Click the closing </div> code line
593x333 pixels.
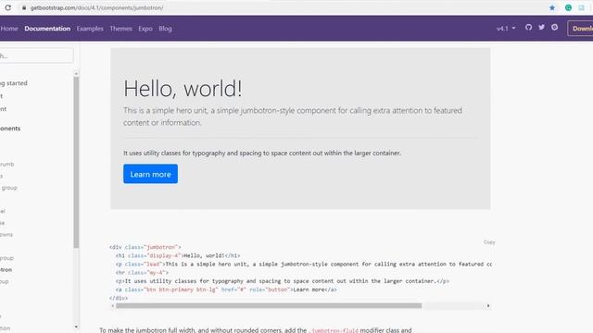[119, 298]
